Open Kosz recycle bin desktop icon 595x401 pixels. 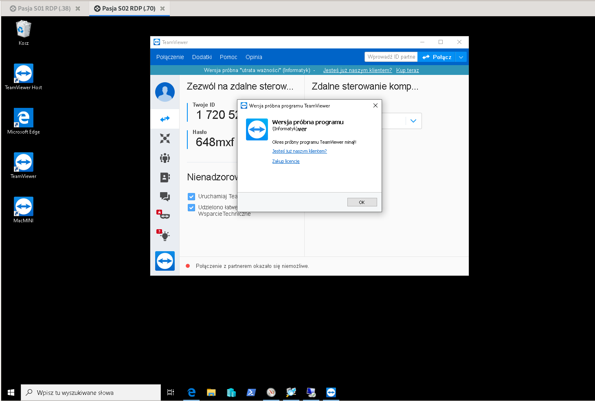[24, 33]
